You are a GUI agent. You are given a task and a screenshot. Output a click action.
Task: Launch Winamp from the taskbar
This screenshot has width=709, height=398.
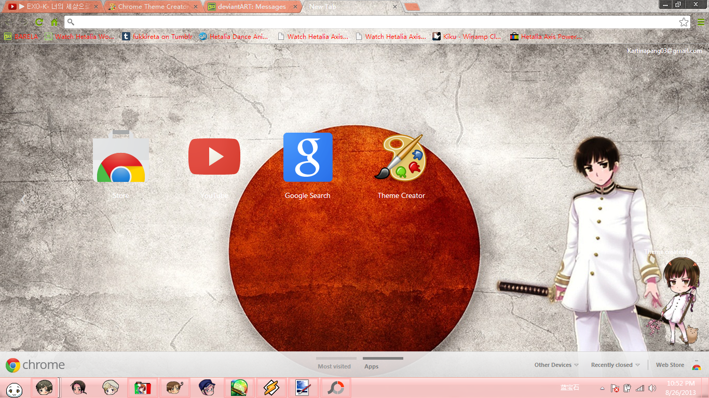pyautogui.click(x=271, y=388)
